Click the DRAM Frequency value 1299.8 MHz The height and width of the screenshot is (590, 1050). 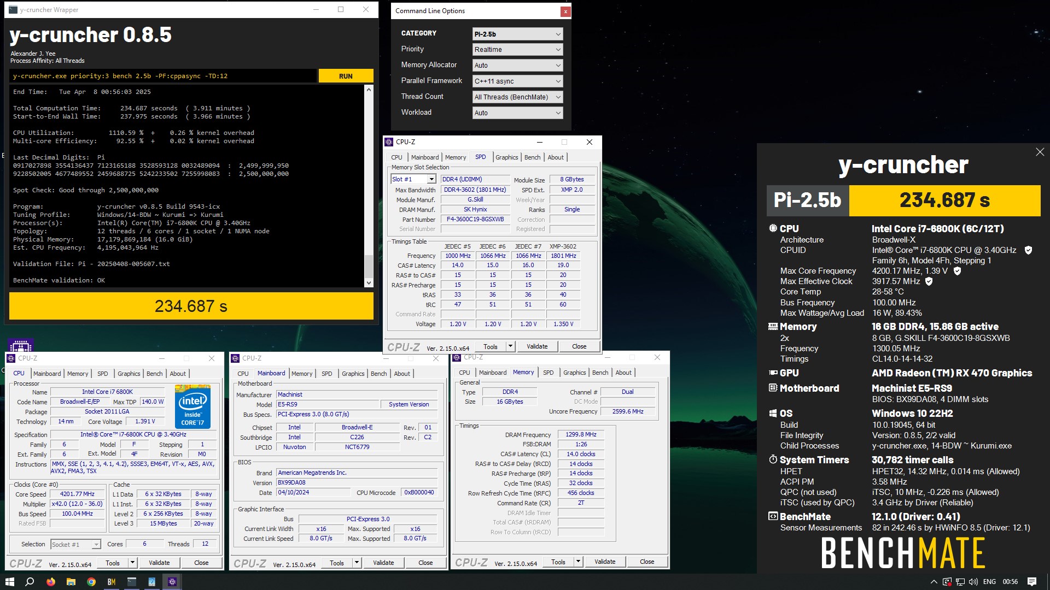click(581, 434)
